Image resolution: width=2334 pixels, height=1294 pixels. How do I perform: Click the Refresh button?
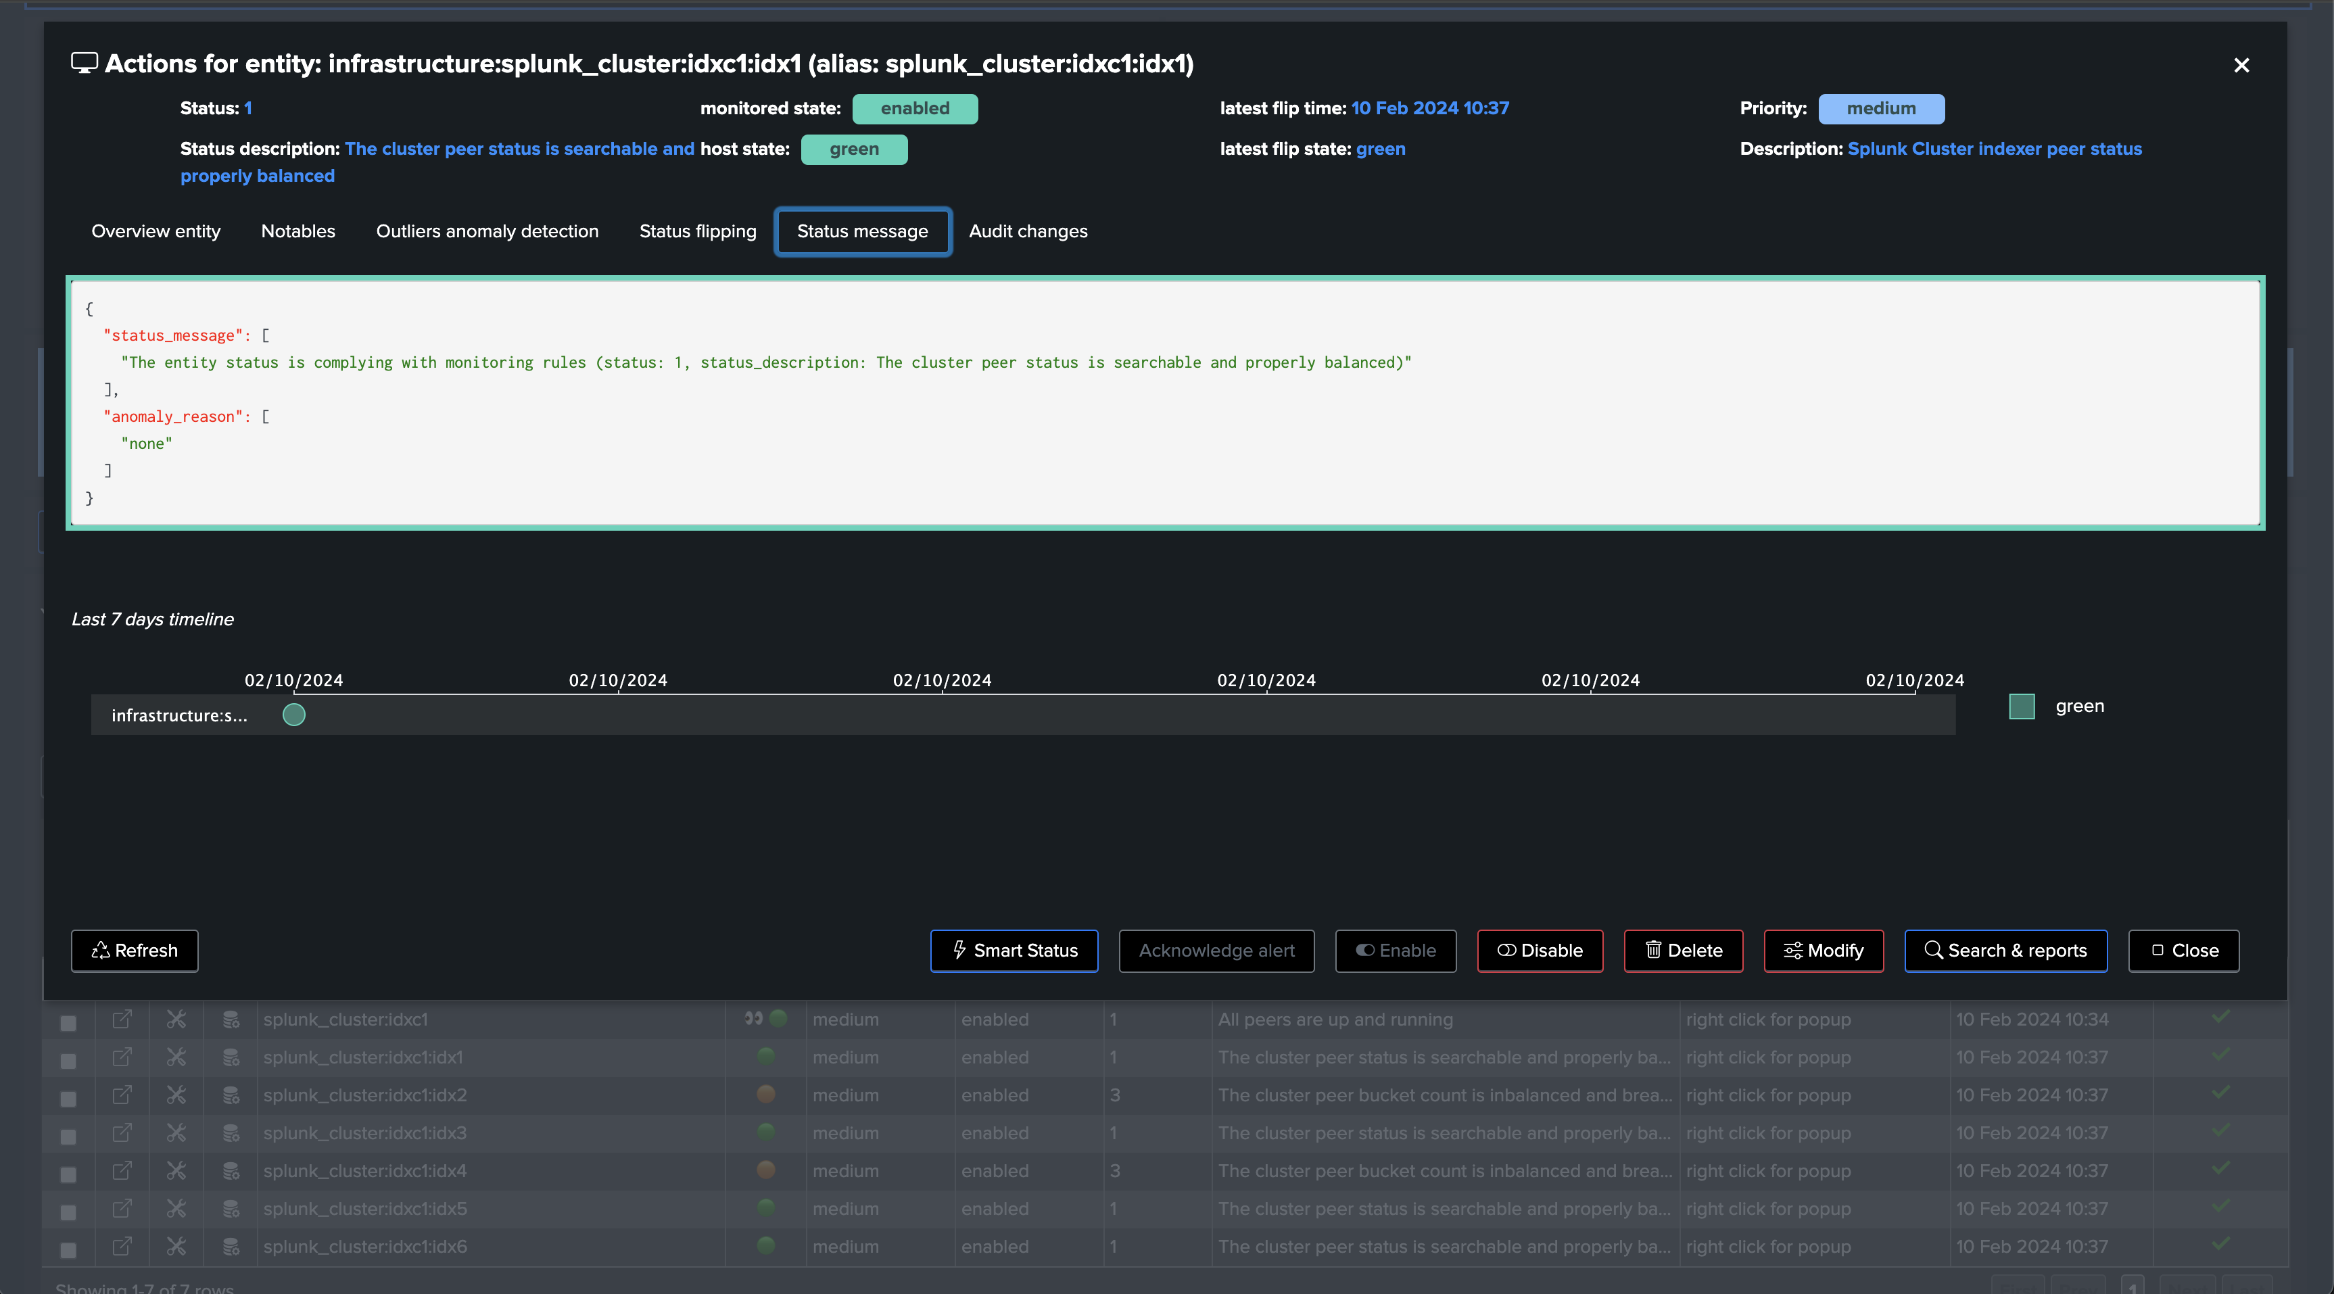pyautogui.click(x=135, y=951)
